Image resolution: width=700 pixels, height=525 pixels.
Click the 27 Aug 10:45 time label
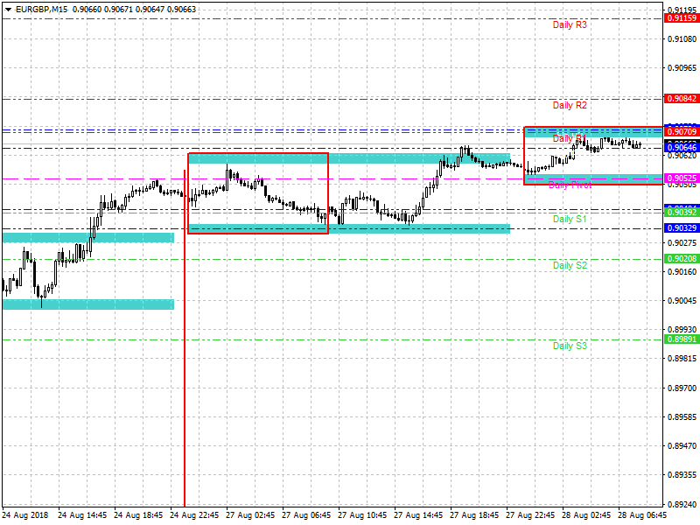pyautogui.click(x=361, y=515)
